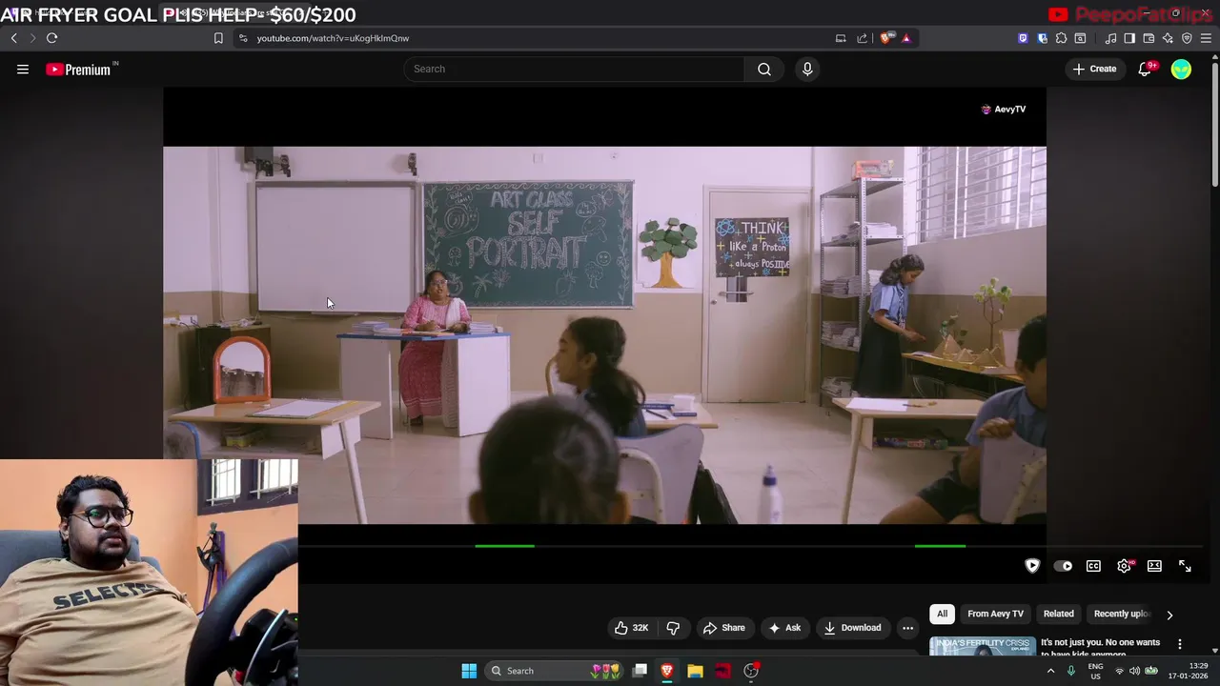
Task: Open AevyTV channel watermark link
Action: pos(1004,109)
